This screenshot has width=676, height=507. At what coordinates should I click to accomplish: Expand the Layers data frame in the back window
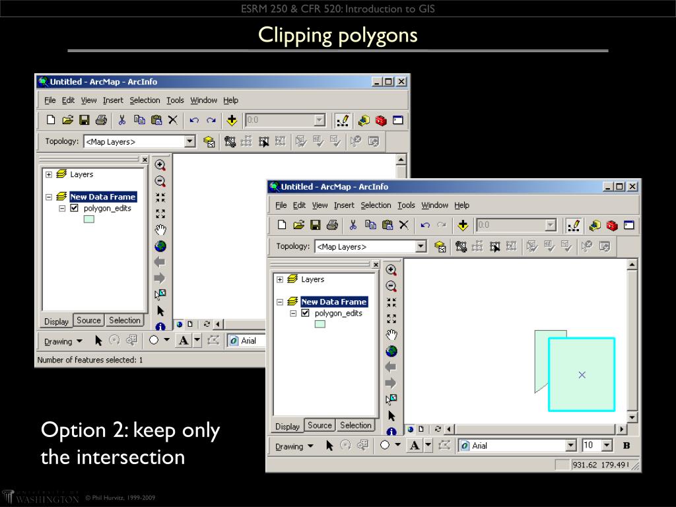(x=49, y=174)
